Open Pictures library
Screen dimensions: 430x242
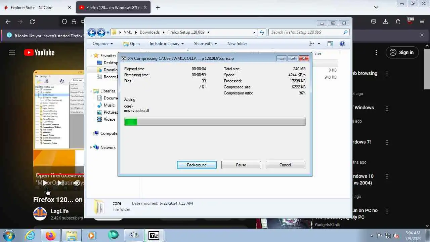tap(111, 112)
